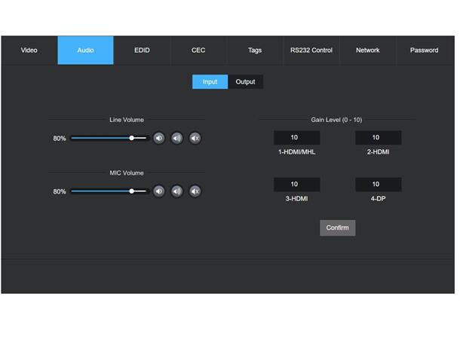This screenshot has height=339, width=460.
Task: Open the Video tab
Action: (29, 50)
